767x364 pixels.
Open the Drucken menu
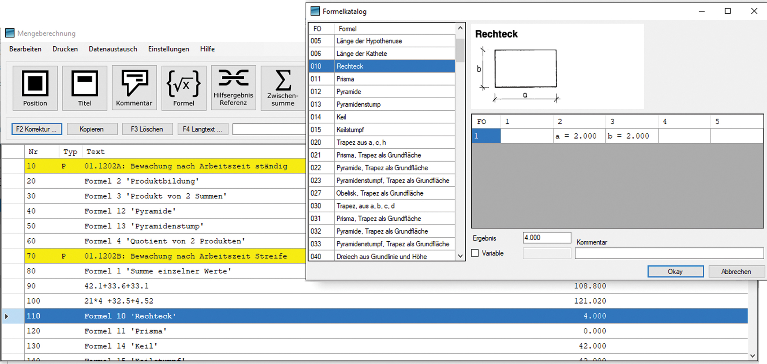[65, 49]
